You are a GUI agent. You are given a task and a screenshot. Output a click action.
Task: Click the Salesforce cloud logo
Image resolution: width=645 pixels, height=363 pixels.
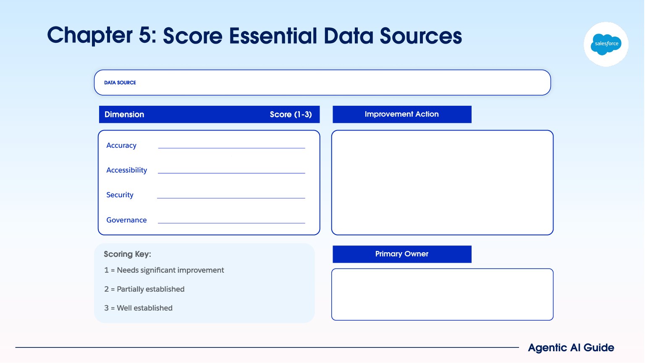point(606,44)
